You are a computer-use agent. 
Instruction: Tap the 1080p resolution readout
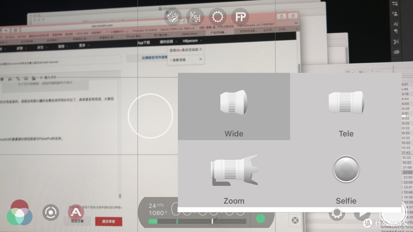(158, 213)
